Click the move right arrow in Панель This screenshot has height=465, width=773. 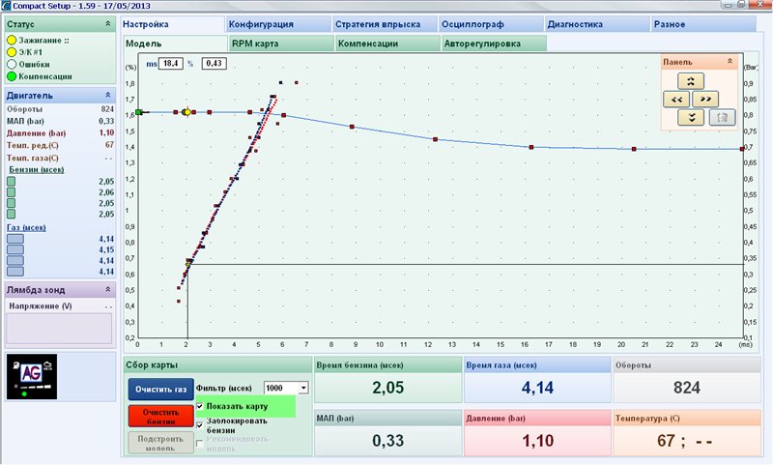pos(707,99)
